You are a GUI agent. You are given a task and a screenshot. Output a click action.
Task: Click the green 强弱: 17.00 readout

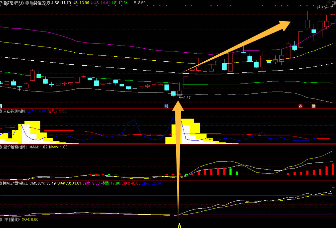[111, 183]
